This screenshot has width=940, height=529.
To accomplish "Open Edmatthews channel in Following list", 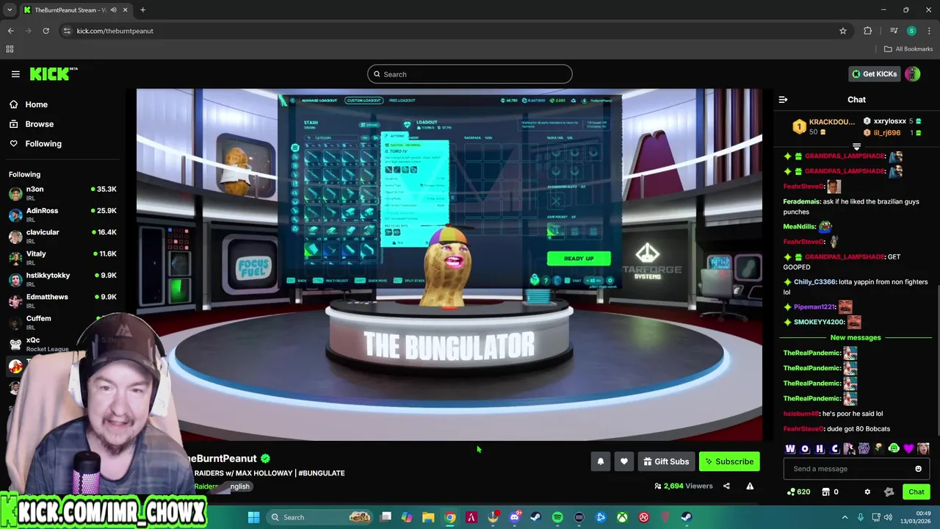I will pyautogui.click(x=62, y=301).
